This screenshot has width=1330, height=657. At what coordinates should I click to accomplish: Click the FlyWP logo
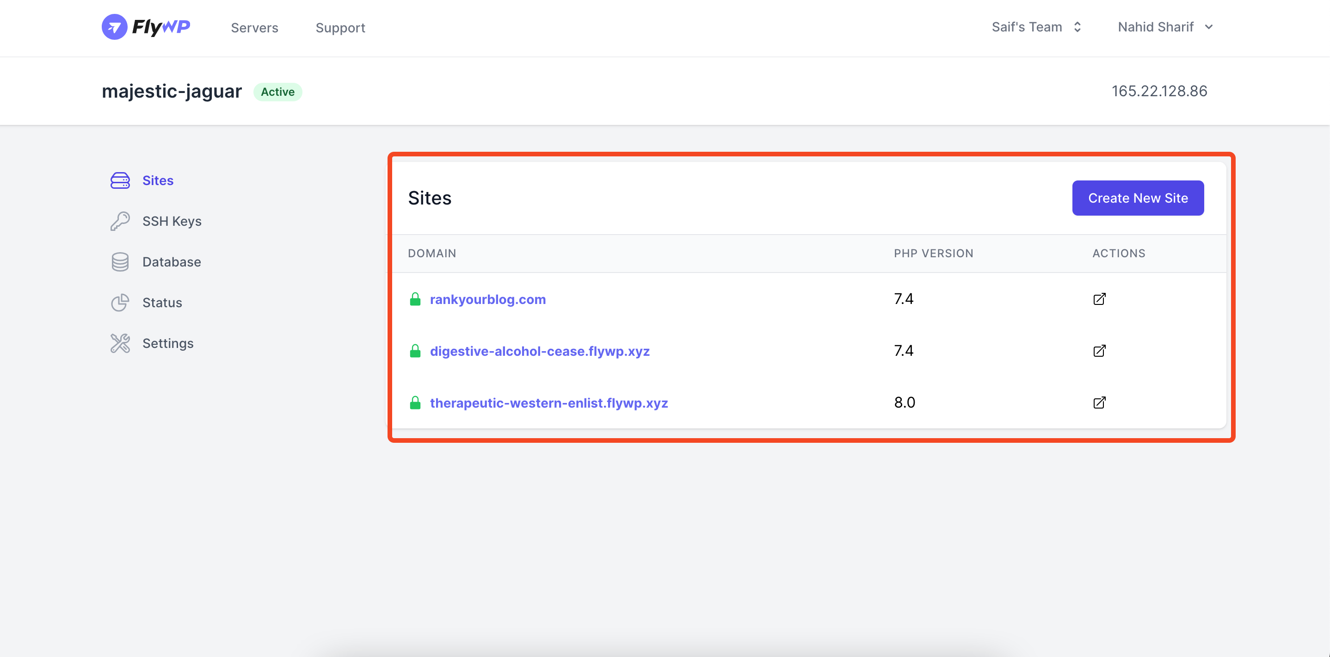tap(146, 27)
